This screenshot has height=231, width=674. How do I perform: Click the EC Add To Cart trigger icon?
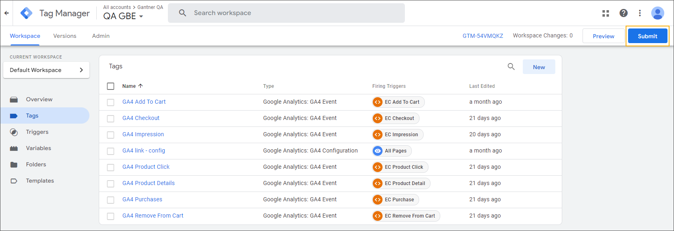pos(378,102)
